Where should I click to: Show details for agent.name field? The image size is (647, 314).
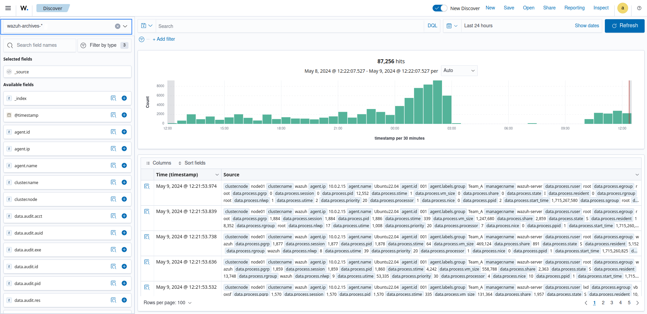tap(113, 166)
